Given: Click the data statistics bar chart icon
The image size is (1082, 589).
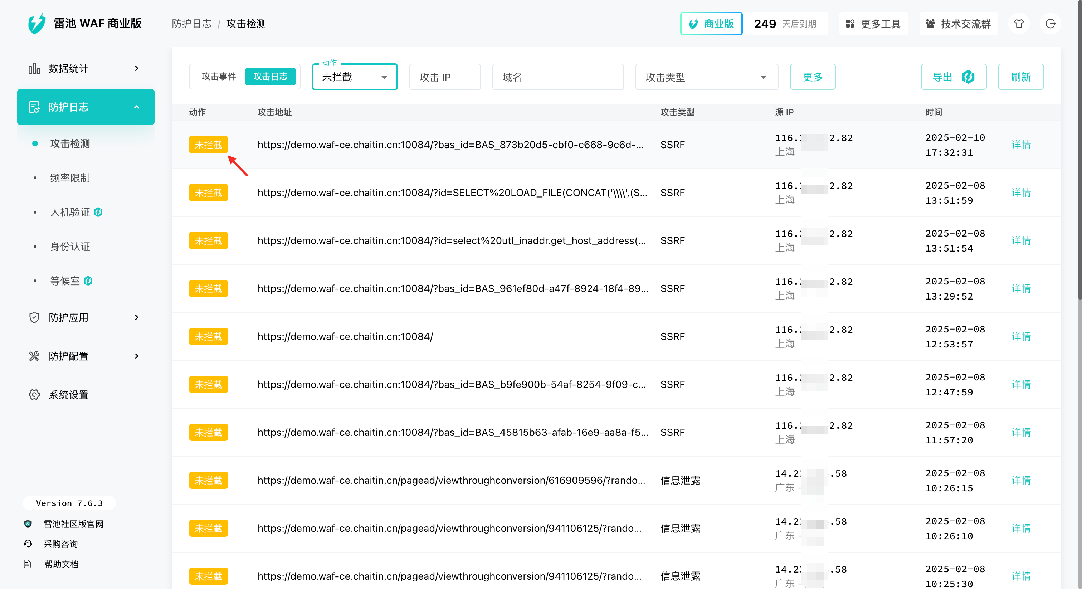Looking at the screenshot, I should 34,68.
